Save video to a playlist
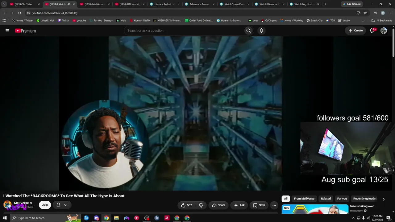 pos(259,205)
